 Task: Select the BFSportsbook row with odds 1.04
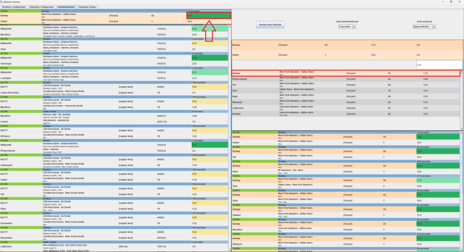pos(346,79)
